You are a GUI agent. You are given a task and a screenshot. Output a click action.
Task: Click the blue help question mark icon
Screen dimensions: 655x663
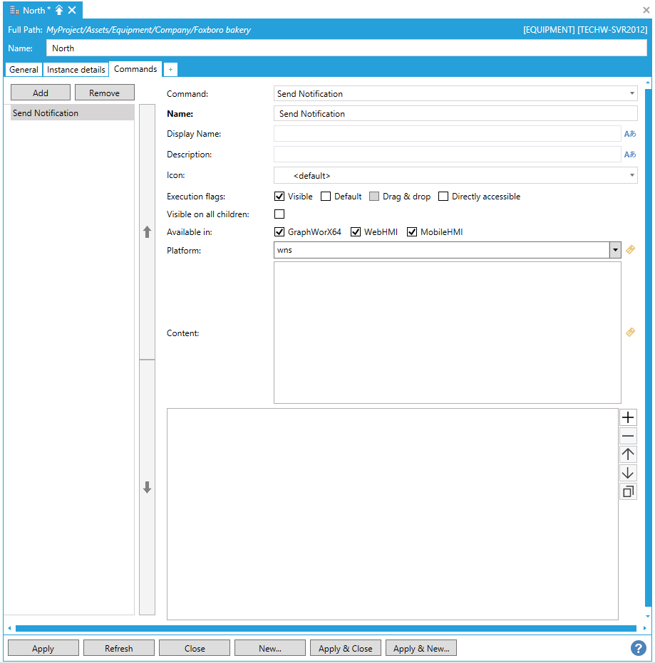638,648
